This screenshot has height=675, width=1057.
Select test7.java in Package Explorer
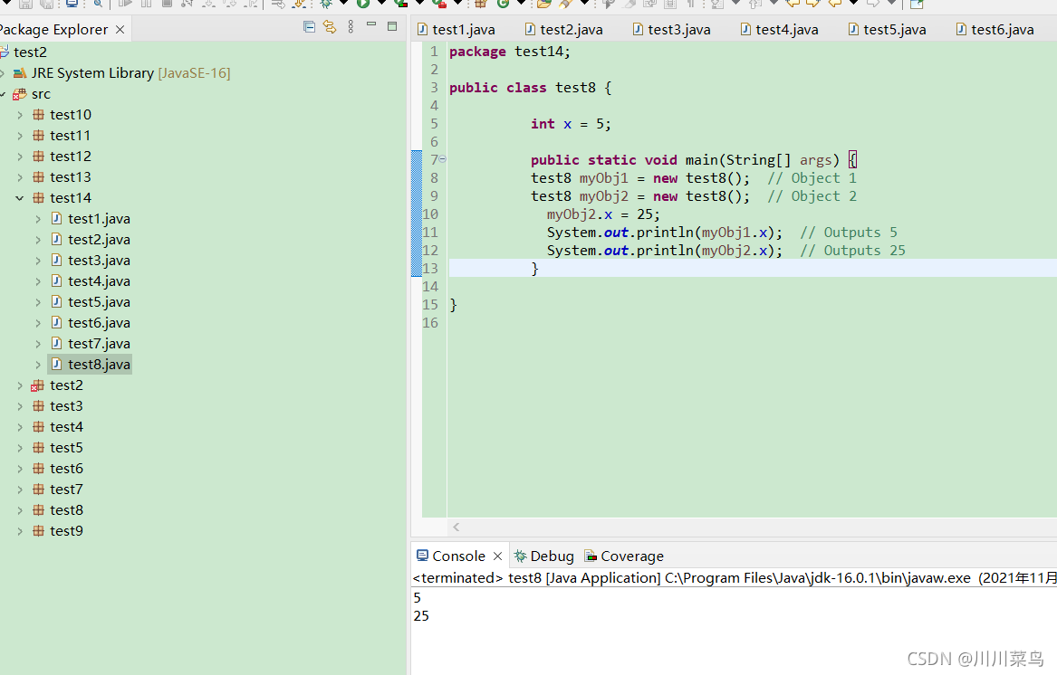(x=99, y=344)
